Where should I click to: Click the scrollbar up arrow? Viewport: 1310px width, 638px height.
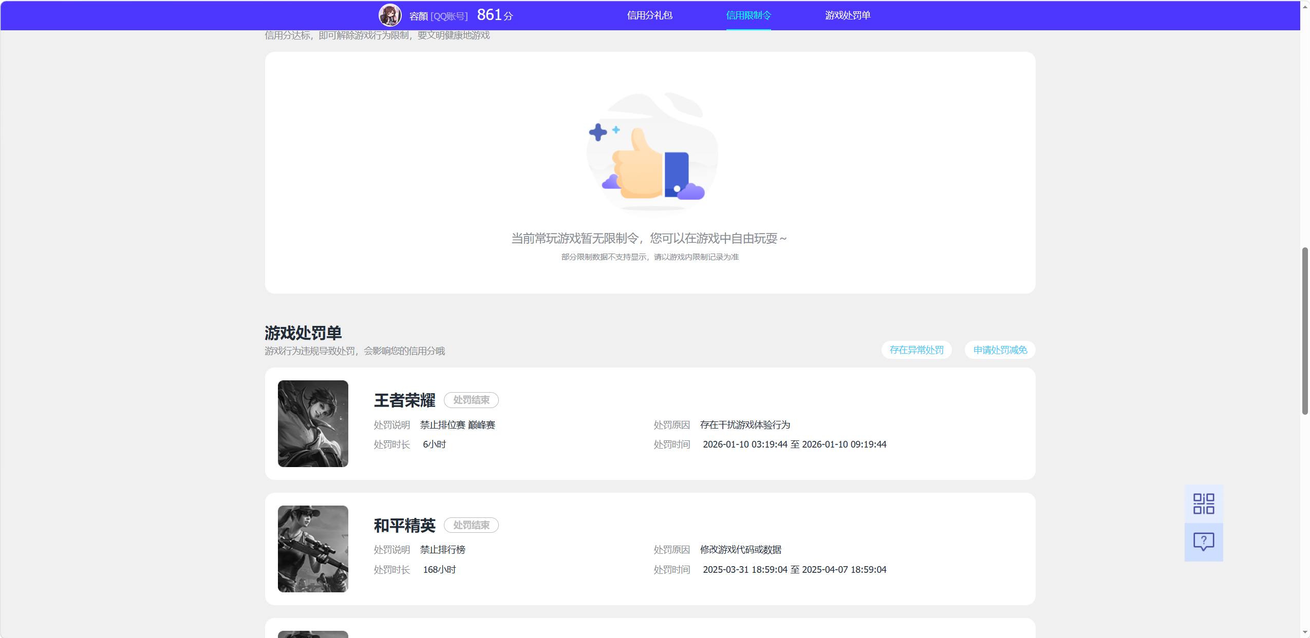click(1305, 6)
